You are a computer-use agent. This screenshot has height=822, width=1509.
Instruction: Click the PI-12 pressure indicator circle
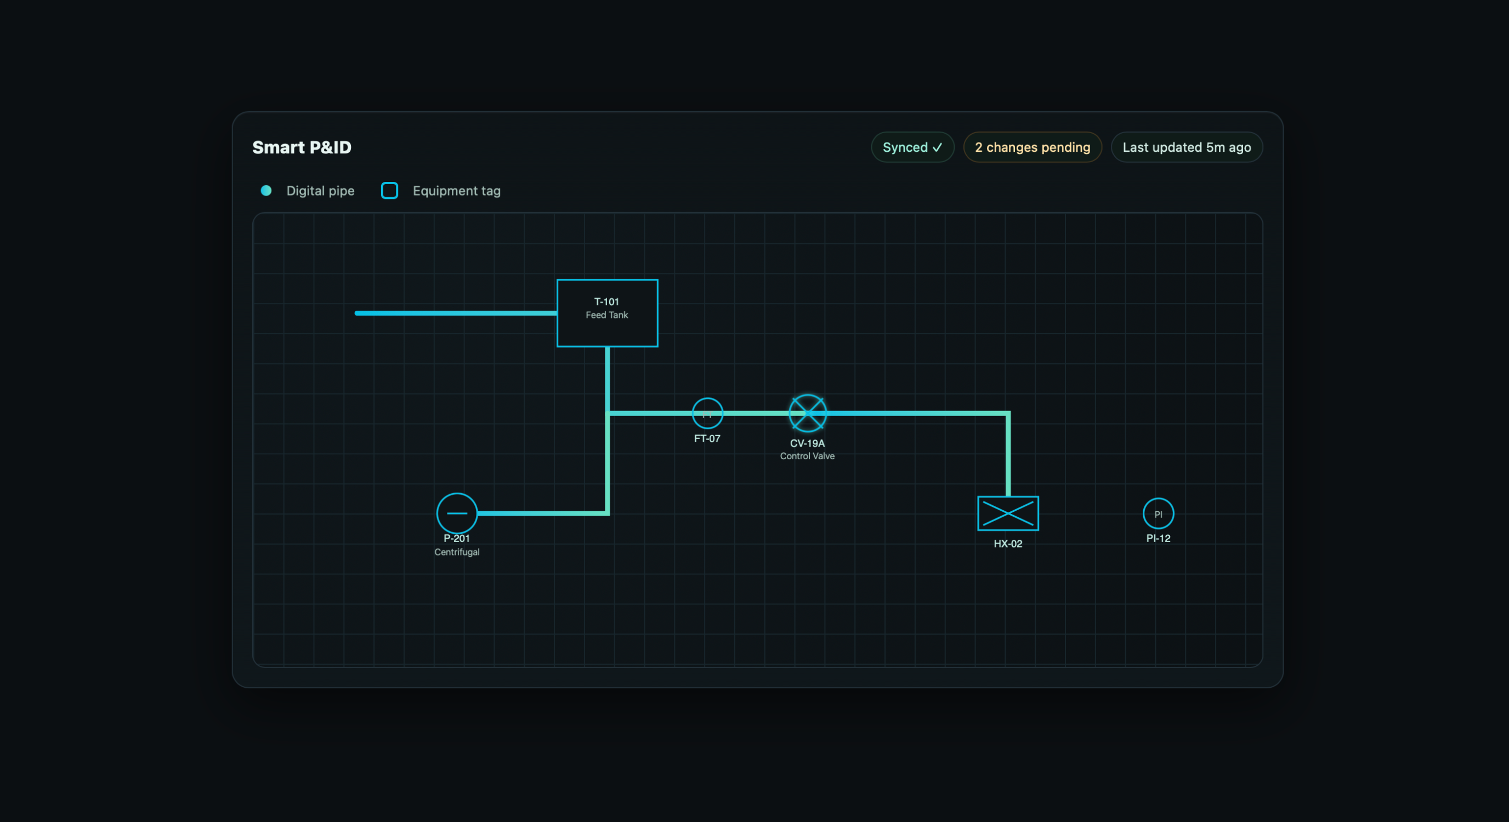(x=1158, y=513)
